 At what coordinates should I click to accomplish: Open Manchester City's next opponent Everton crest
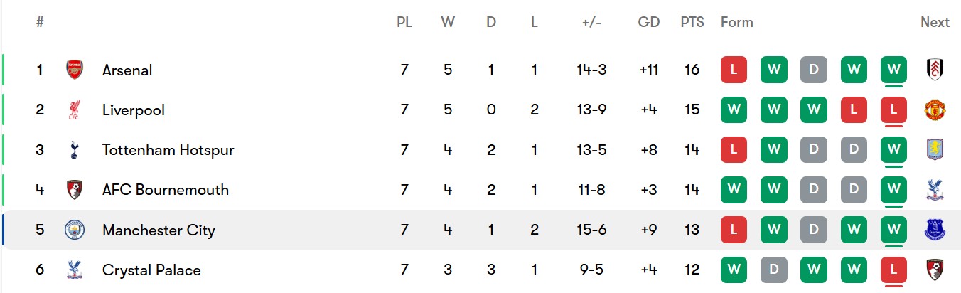(934, 230)
